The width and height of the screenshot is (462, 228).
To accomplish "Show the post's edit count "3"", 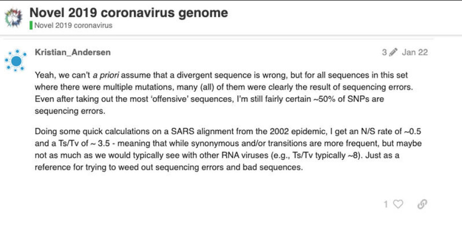I will [385, 52].
